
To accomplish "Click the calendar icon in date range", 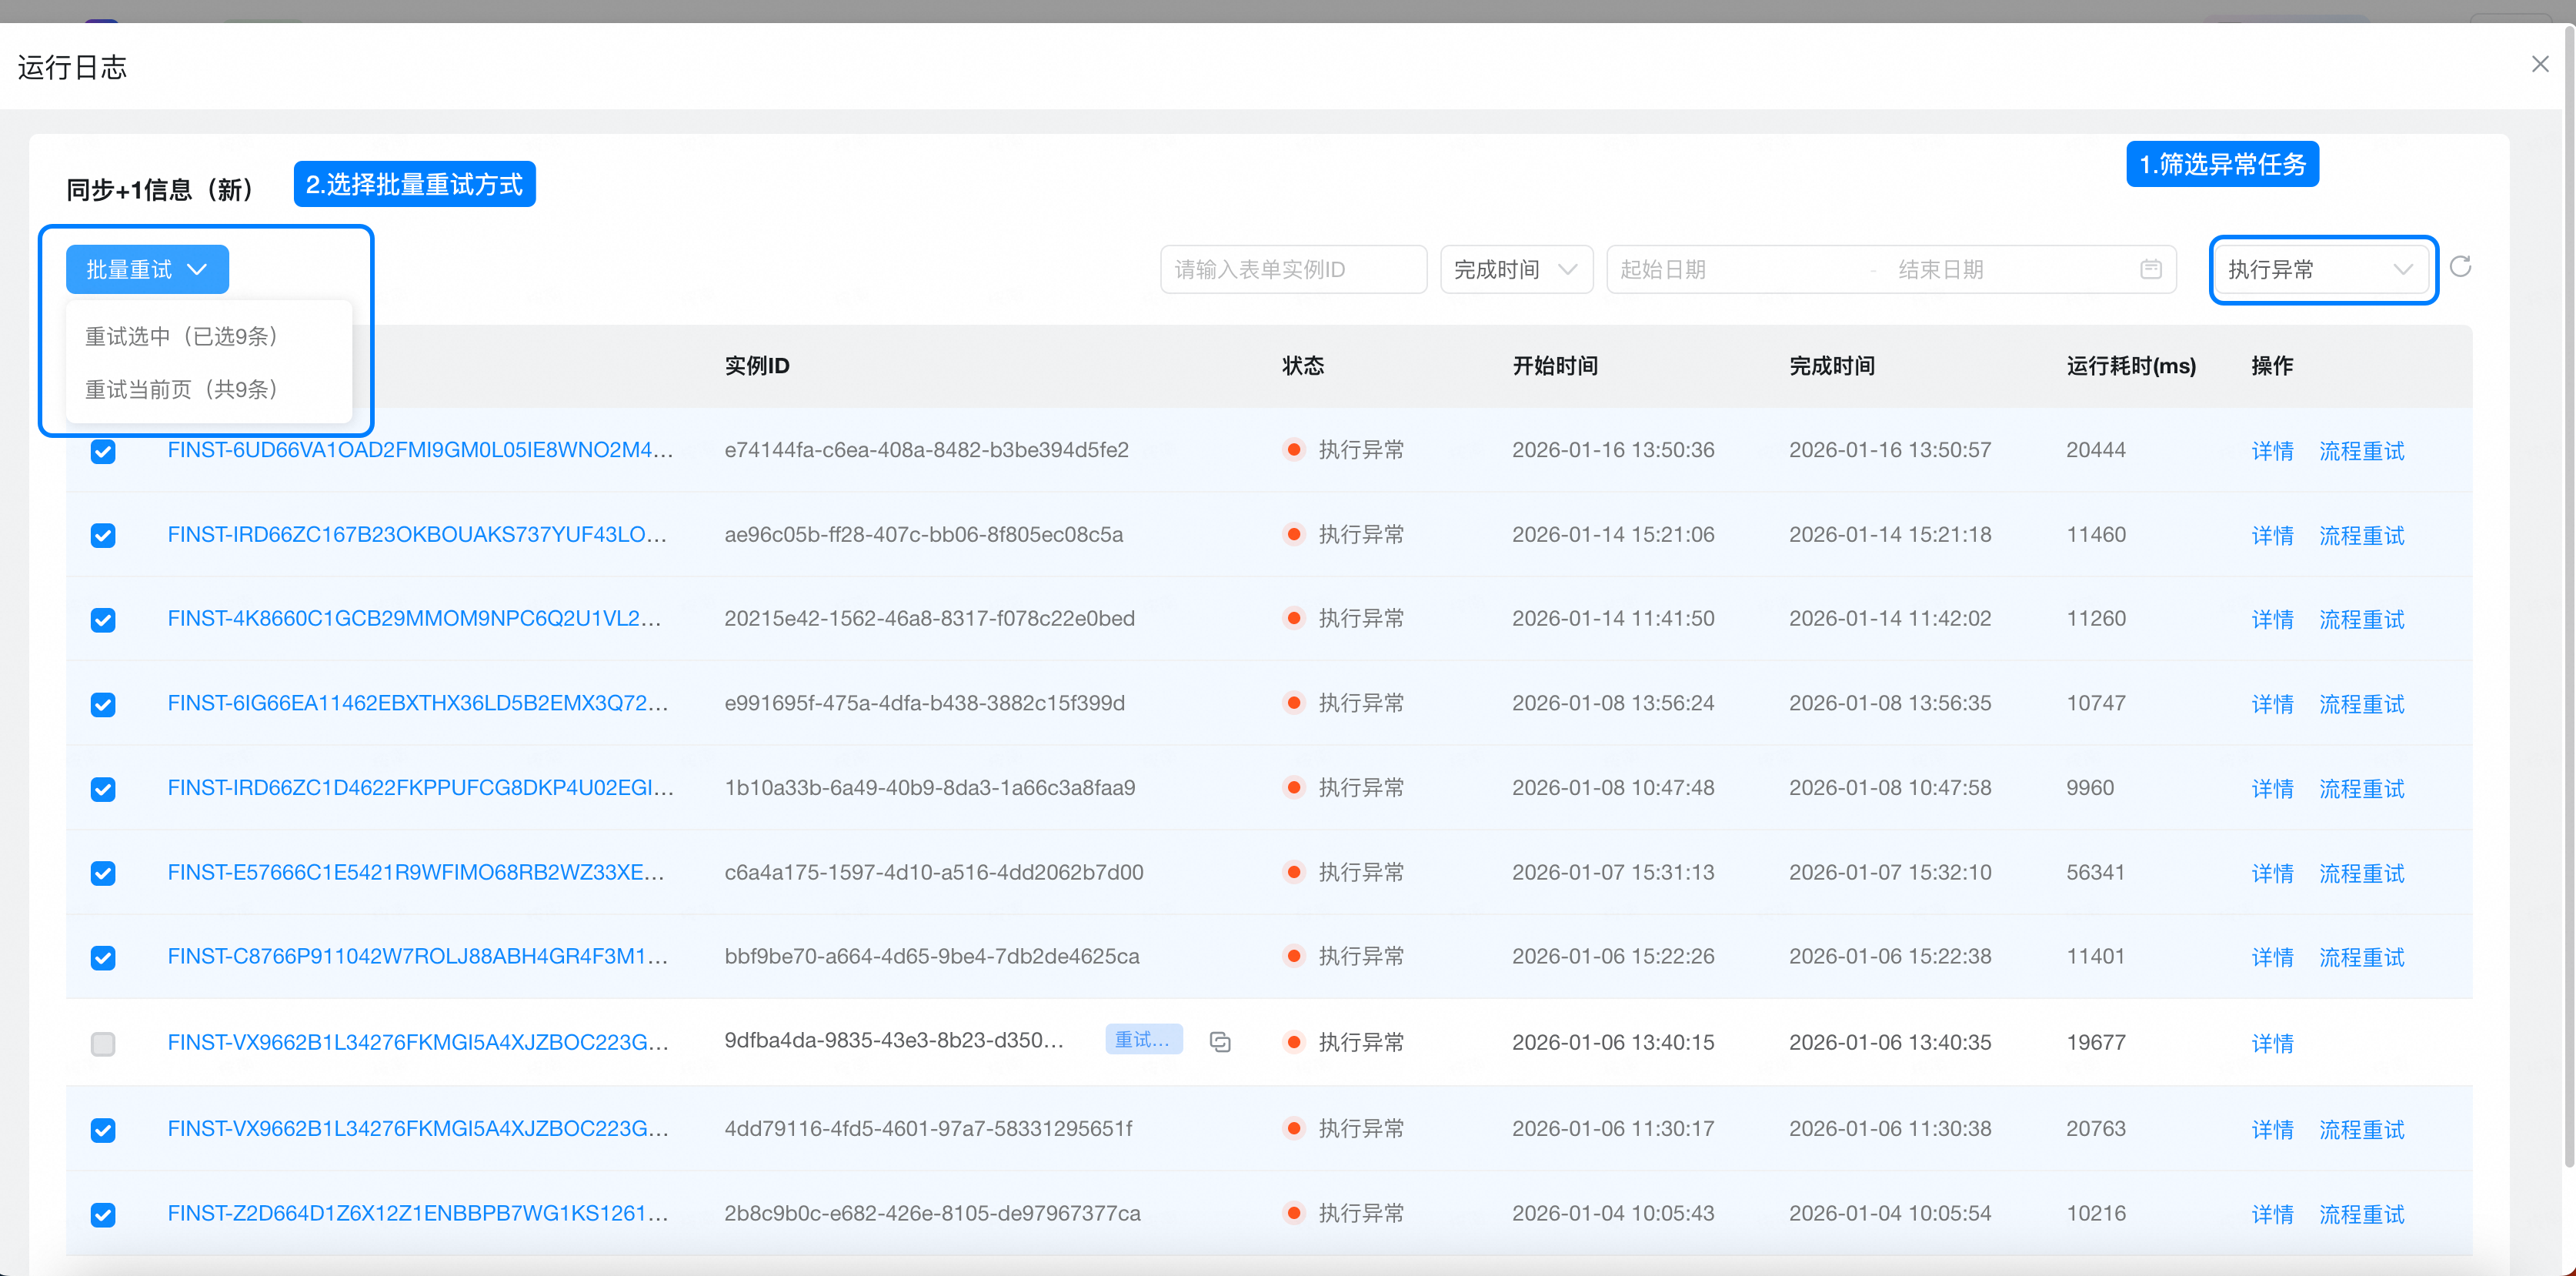I will click(x=2150, y=269).
